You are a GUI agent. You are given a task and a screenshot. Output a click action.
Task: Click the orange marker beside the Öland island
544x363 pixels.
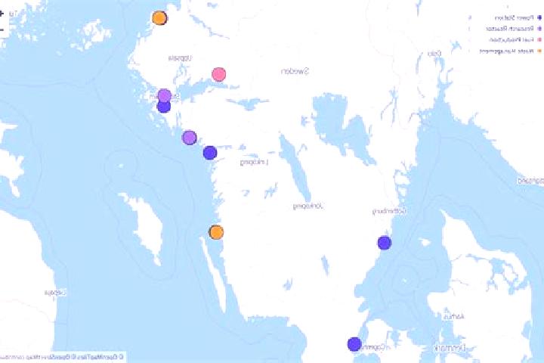[216, 232]
